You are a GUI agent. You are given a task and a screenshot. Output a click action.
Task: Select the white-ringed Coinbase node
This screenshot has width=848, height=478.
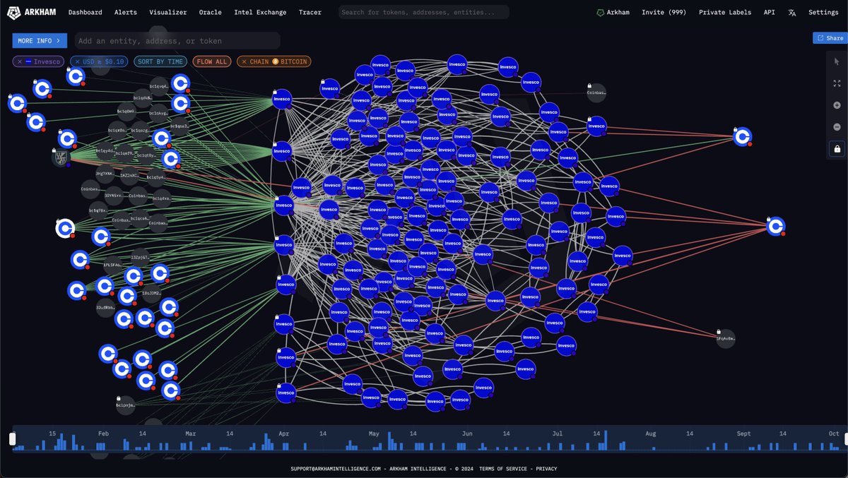(x=65, y=228)
